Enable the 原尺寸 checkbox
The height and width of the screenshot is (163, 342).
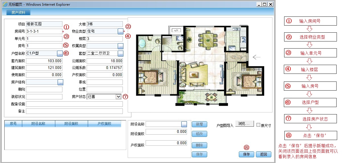(x=258, y=125)
